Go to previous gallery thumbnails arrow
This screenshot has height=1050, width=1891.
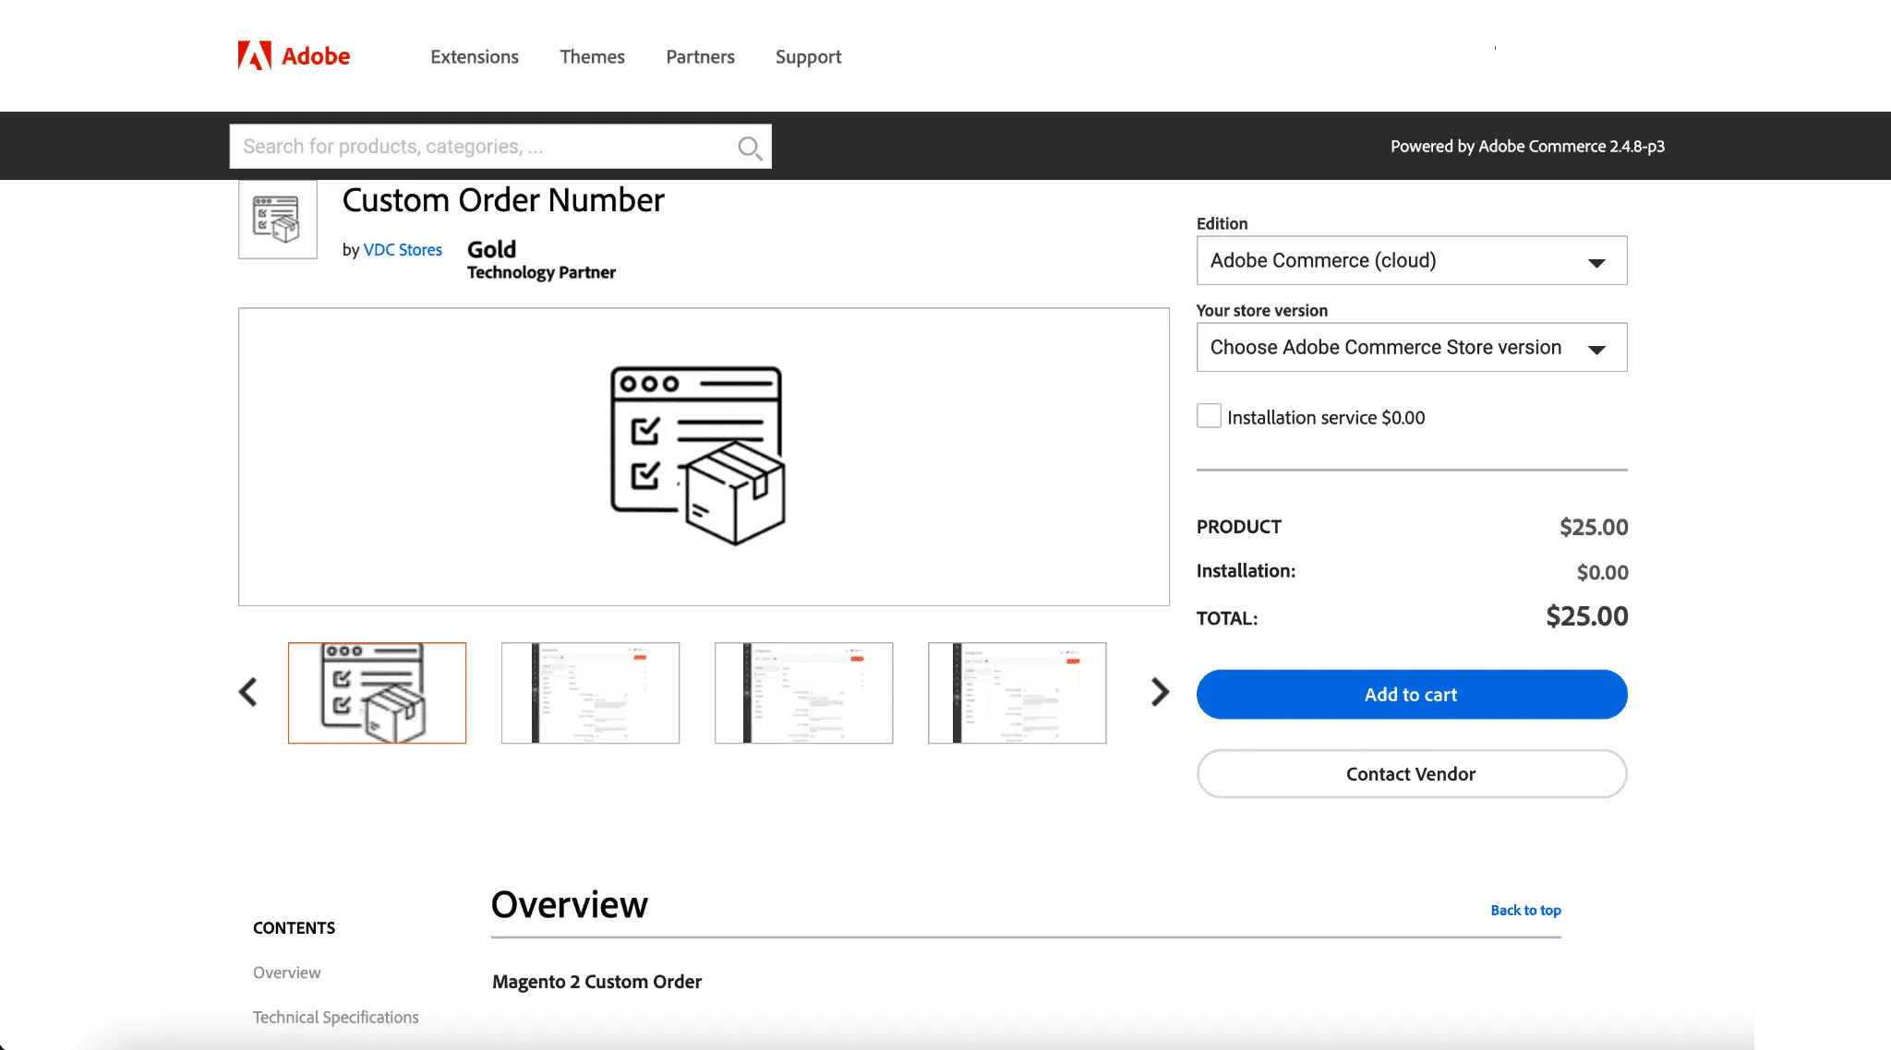[247, 692]
